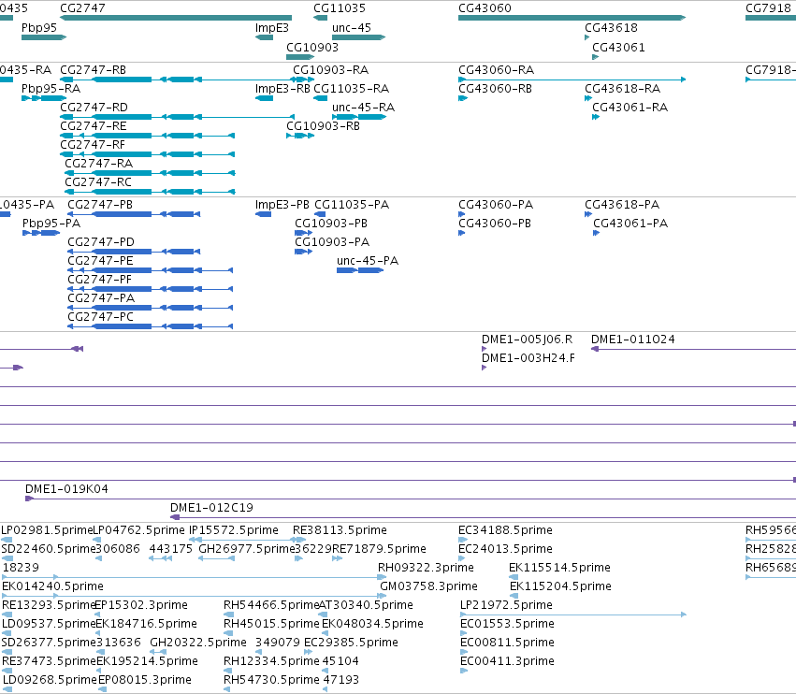The height and width of the screenshot is (694, 796).
Task: Select the CG43060-RB transcript
Action: (463, 98)
